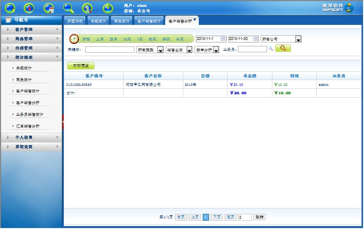This screenshot has width=364, height=229.
Task: Click the small magnifier next to 业务员 input
Action: point(270,49)
